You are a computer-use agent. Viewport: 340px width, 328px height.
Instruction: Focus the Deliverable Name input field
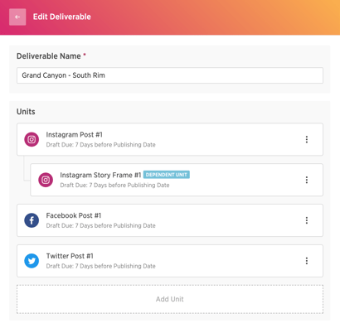pyautogui.click(x=170, y=75)
